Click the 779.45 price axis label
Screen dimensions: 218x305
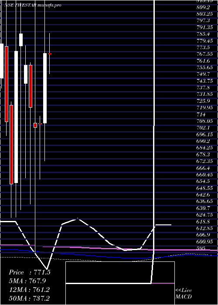pyautogui.click(x=205, y=41)
